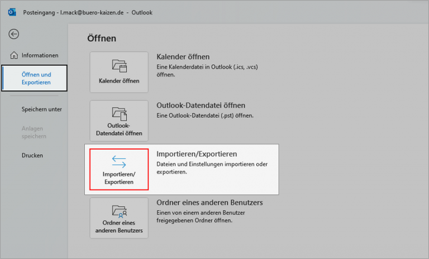
Task: Click the Outlook-Datendatei öffnen button tile
Action: pyautogui.click(x=119, y=121)
